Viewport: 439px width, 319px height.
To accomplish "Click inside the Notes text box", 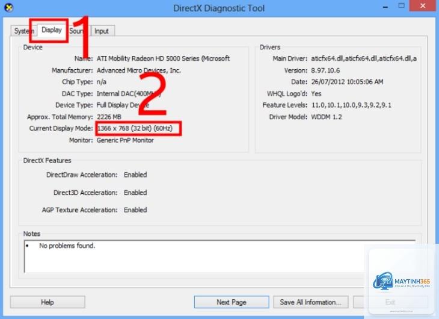I will click(219, 256).
